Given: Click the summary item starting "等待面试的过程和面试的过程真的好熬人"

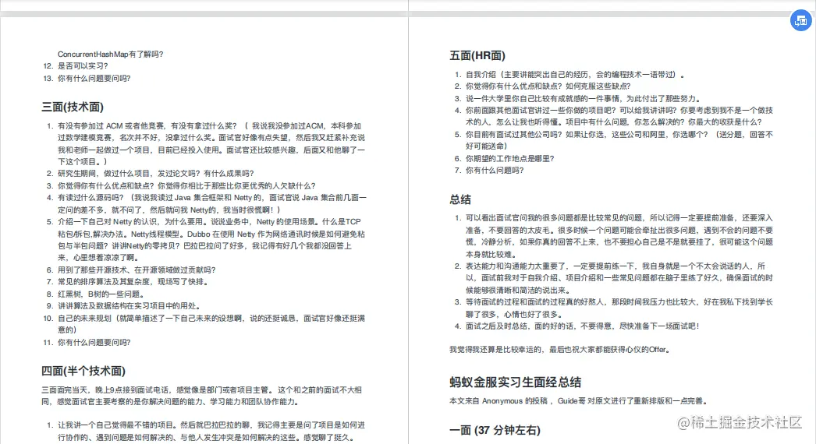Looking at the screenshot, I should tap(619, 308).
